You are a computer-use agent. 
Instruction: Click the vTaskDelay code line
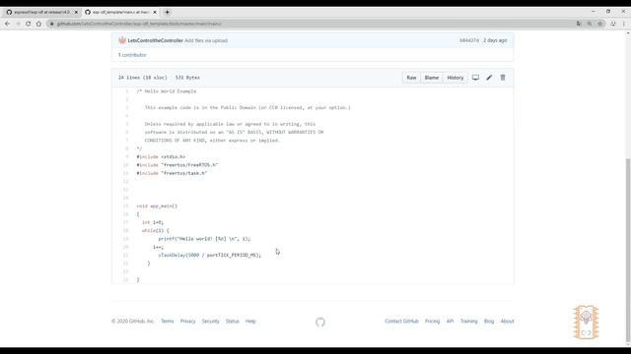(x=210, y=256)
